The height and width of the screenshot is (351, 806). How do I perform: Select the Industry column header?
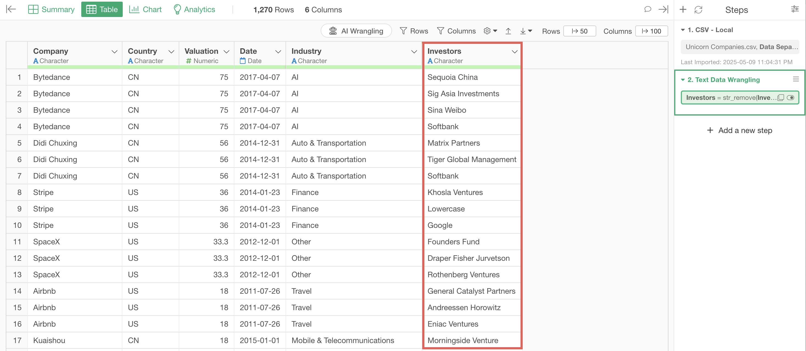pos(354,55)
